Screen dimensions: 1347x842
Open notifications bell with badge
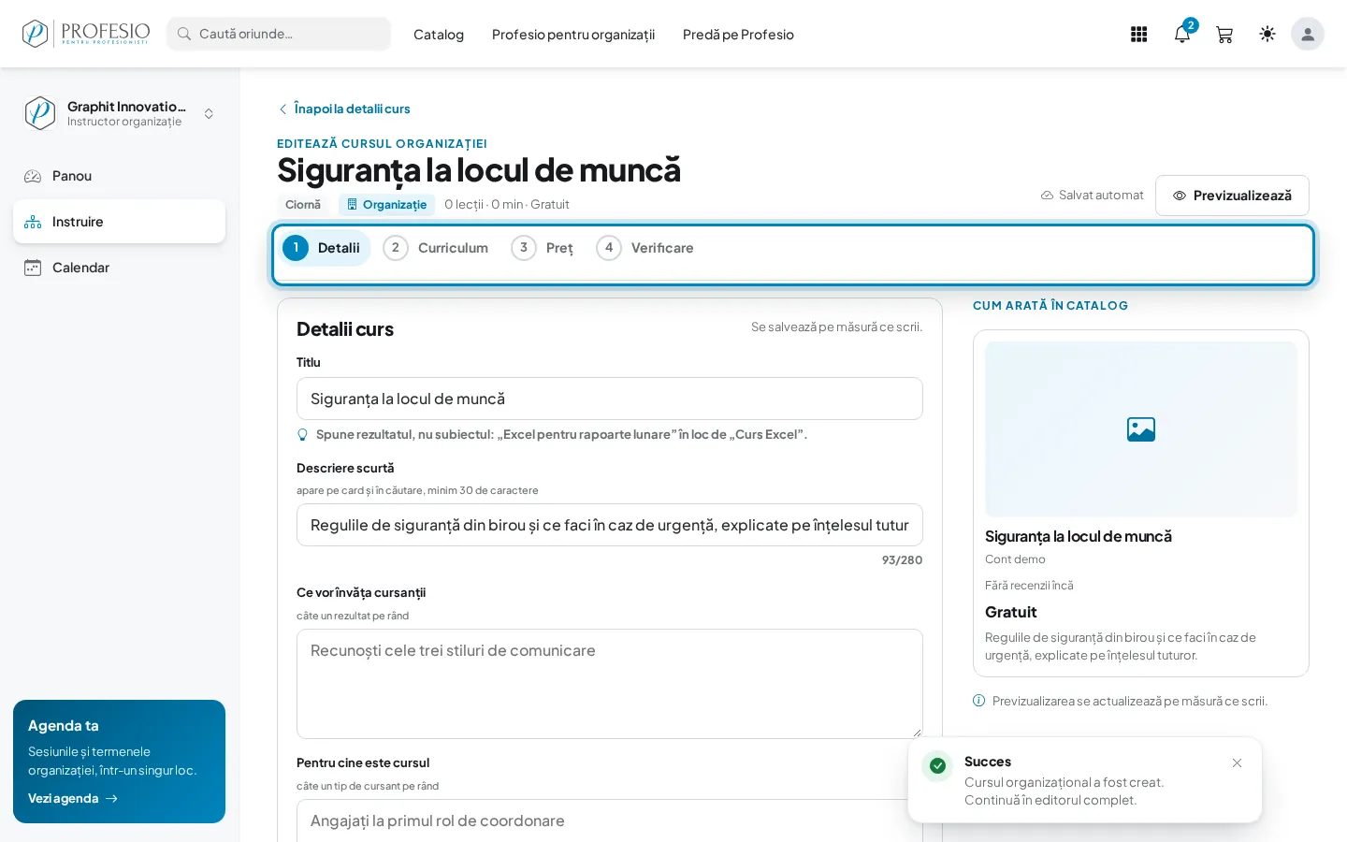[1182, 35]
